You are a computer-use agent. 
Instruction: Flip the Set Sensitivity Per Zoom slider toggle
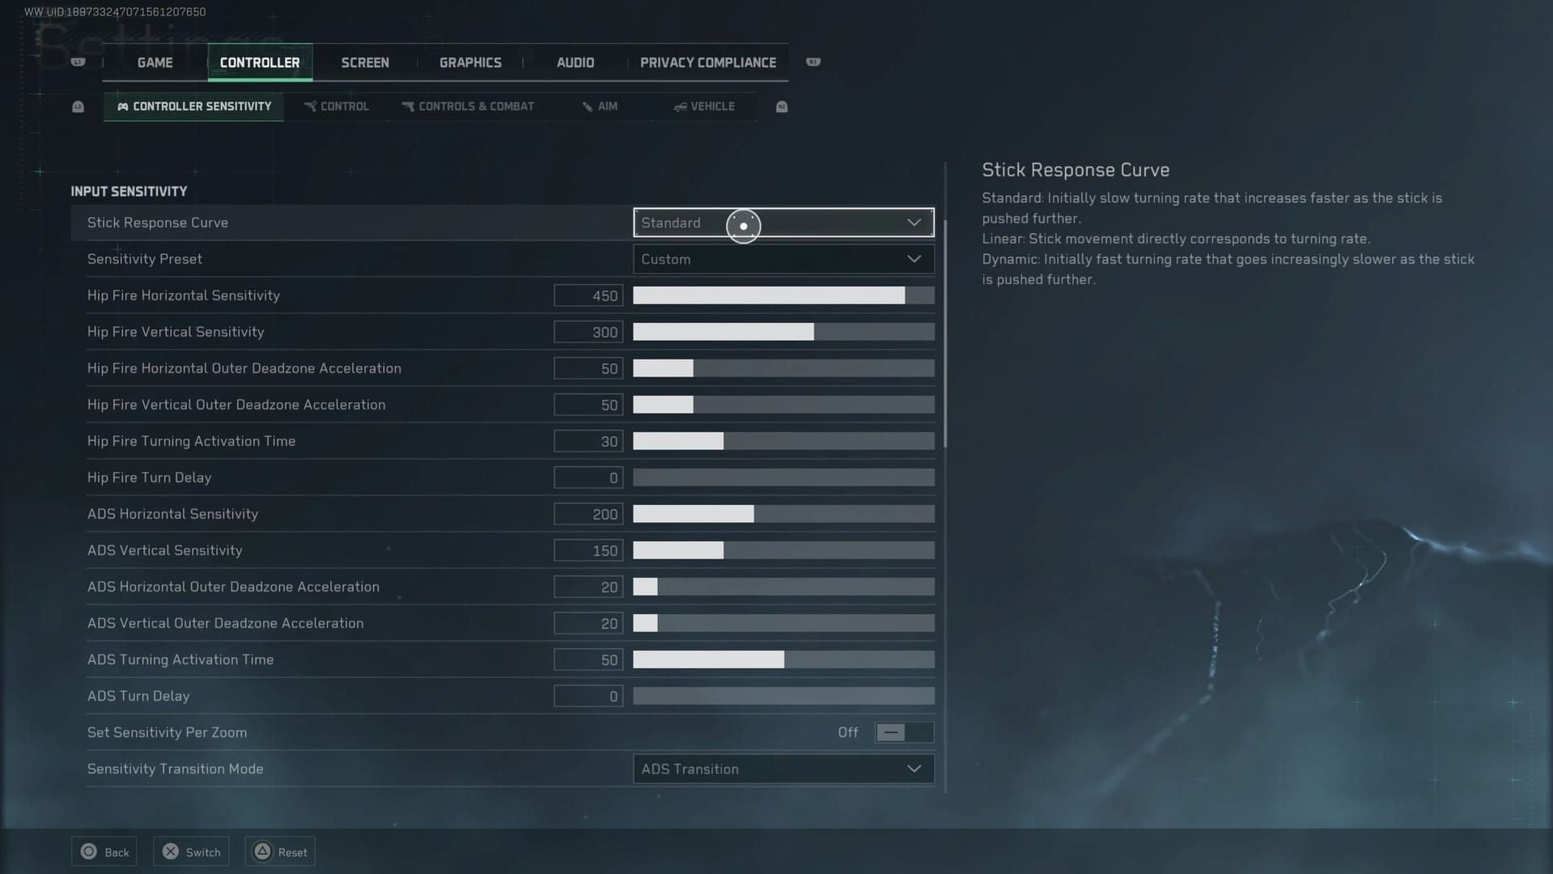[903, 732]
